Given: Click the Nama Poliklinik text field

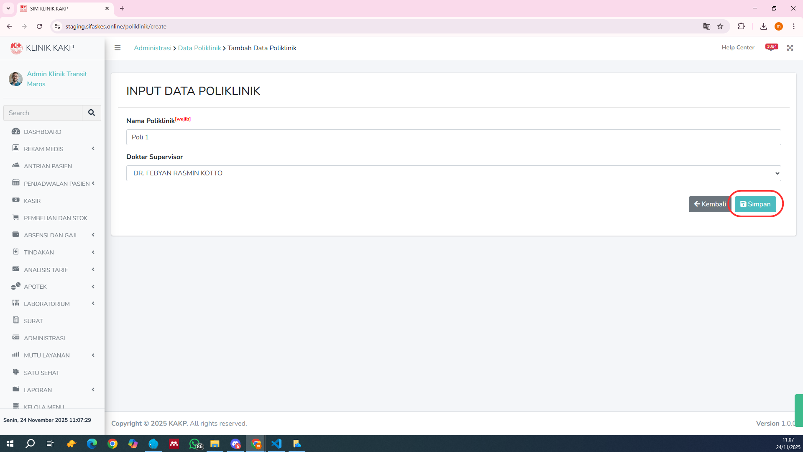Looking at the screenshot, I should 453,137.
